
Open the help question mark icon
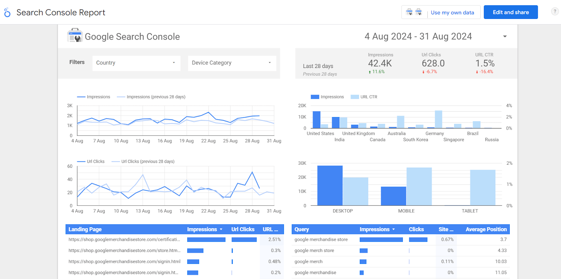click(555, 12)
